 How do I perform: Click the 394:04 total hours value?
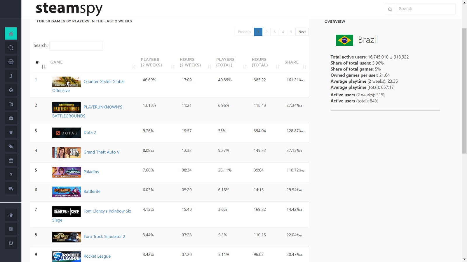(259, 131)
